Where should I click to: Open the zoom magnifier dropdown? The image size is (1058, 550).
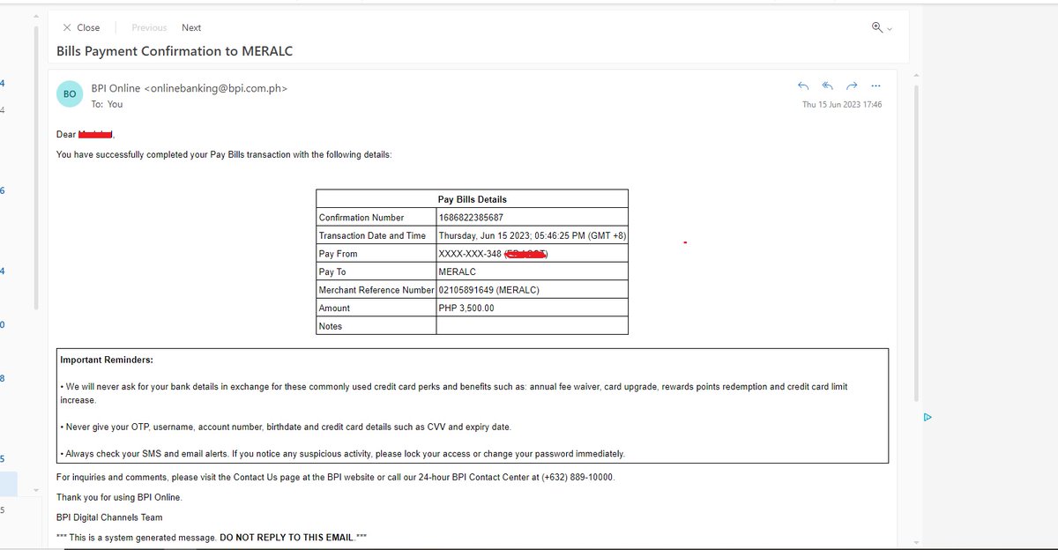tap(882, 27)
